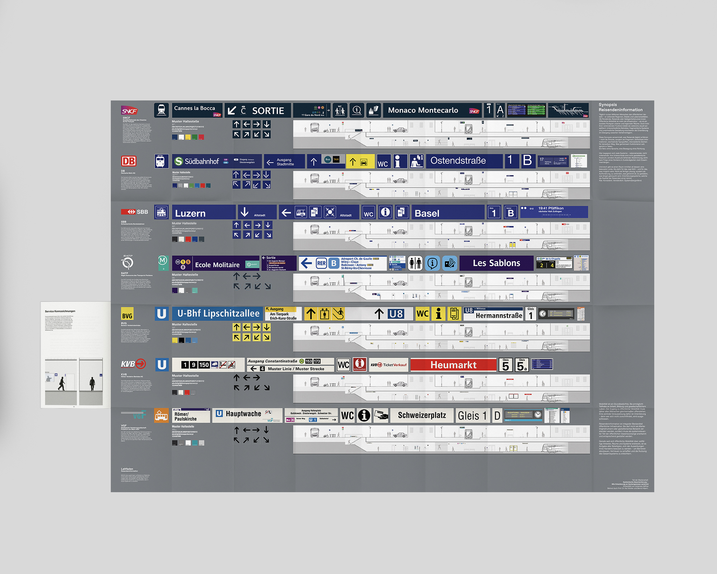
Task: Click the Schweizerplatz station sign
Action: [x=422, y=415]
